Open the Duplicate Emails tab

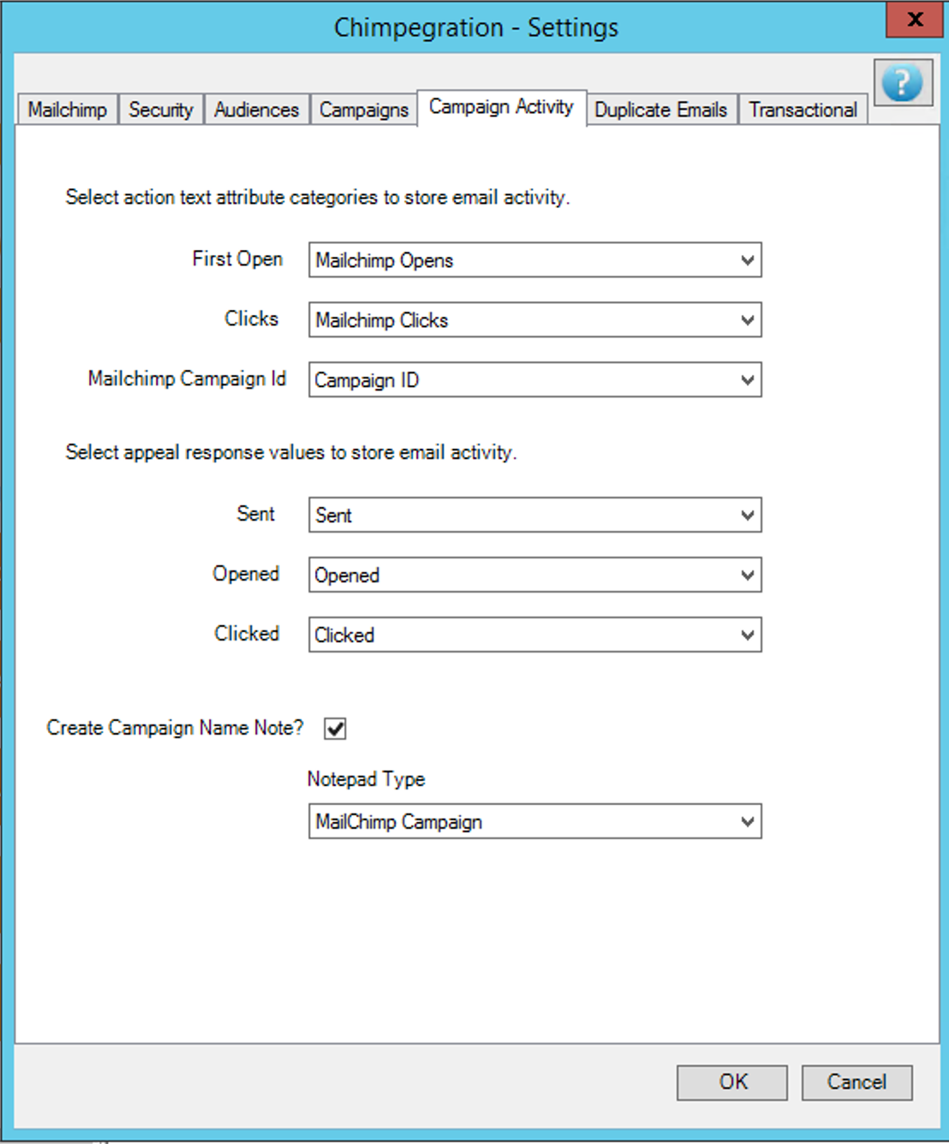(x=661, y=110)
